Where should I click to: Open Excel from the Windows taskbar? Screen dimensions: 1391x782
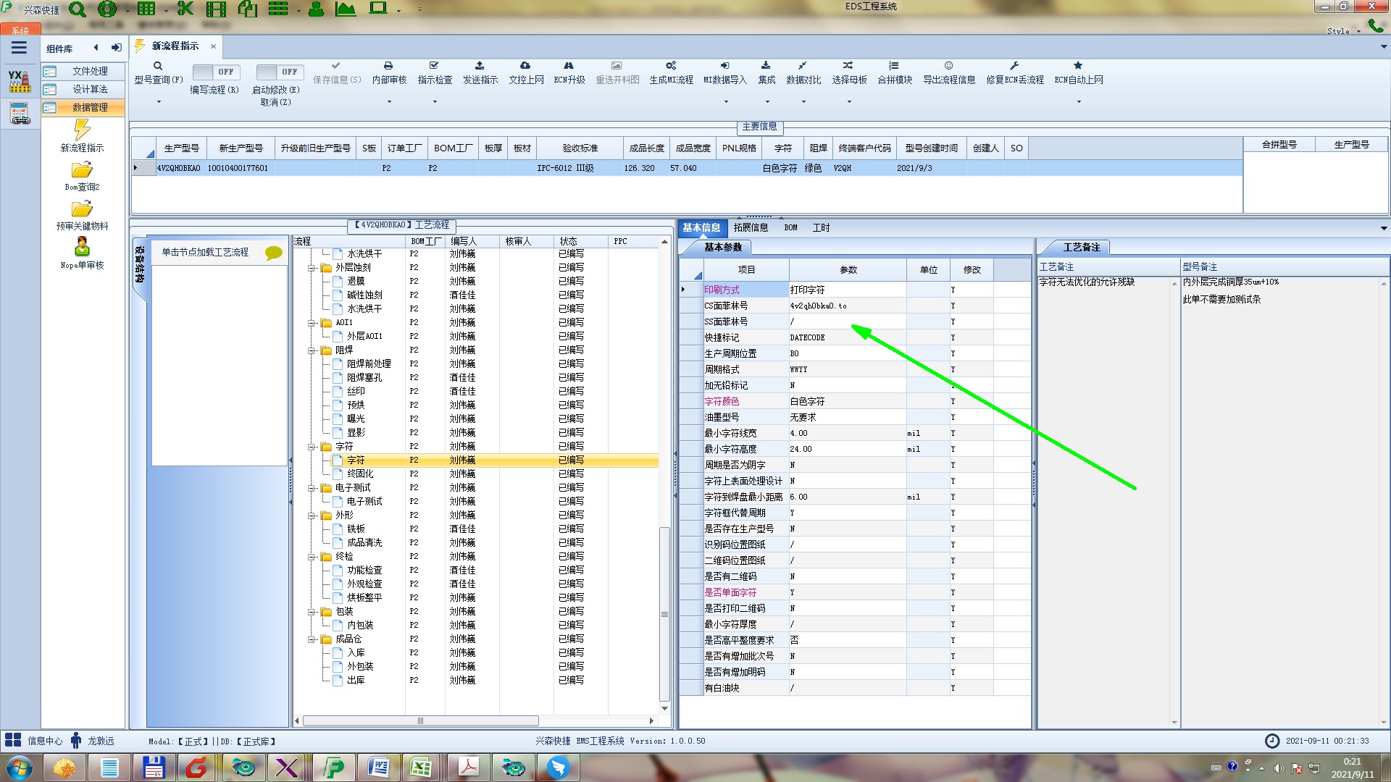click(x=421, y=767)
